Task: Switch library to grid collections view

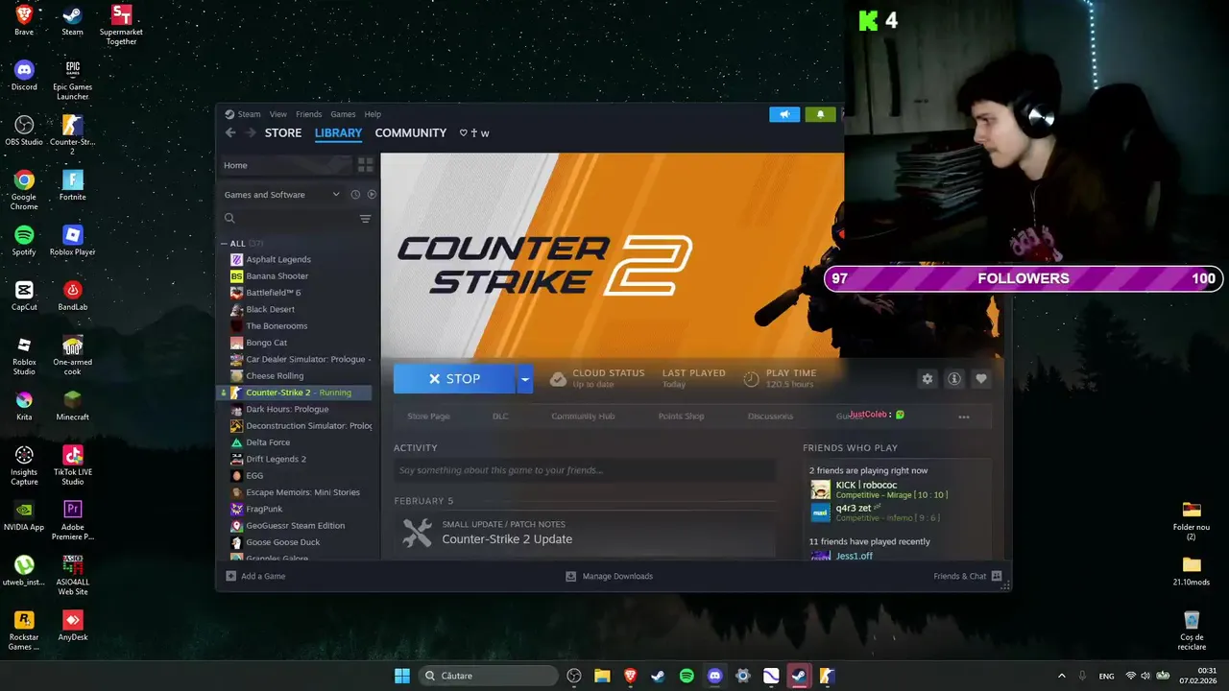Action: pyautogui.click(x=365, y=165)
